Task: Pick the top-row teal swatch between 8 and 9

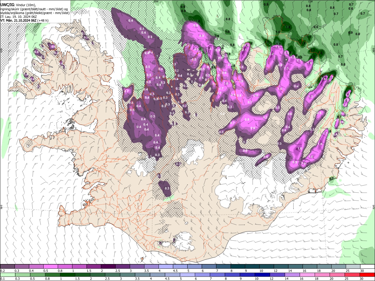Action: pos(238,267)
